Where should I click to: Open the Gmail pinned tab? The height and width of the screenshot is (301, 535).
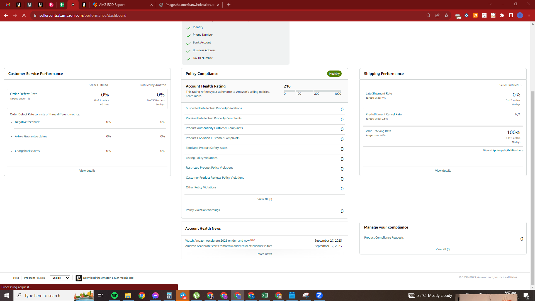click(8, 5)
